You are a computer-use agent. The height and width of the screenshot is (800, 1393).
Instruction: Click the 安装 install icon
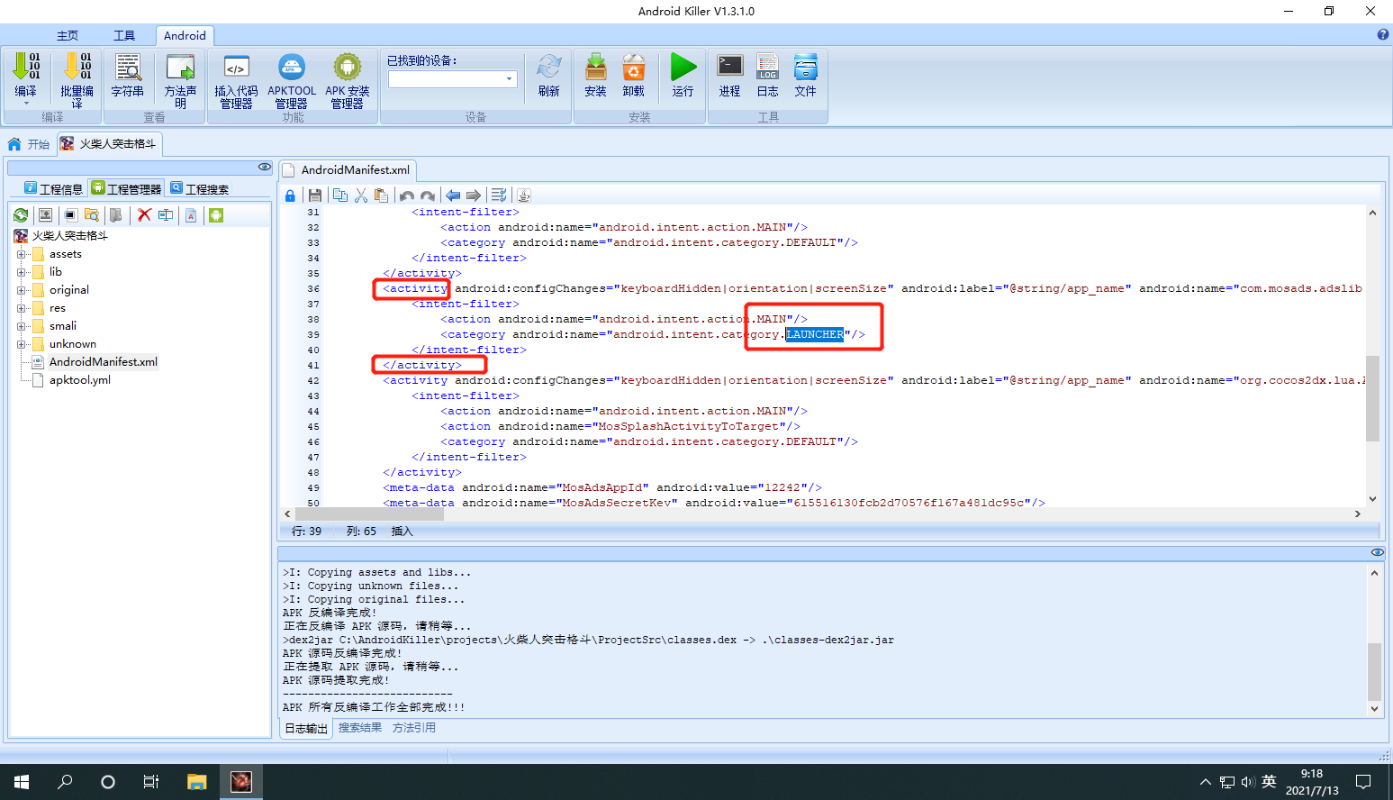pos(595,76)
